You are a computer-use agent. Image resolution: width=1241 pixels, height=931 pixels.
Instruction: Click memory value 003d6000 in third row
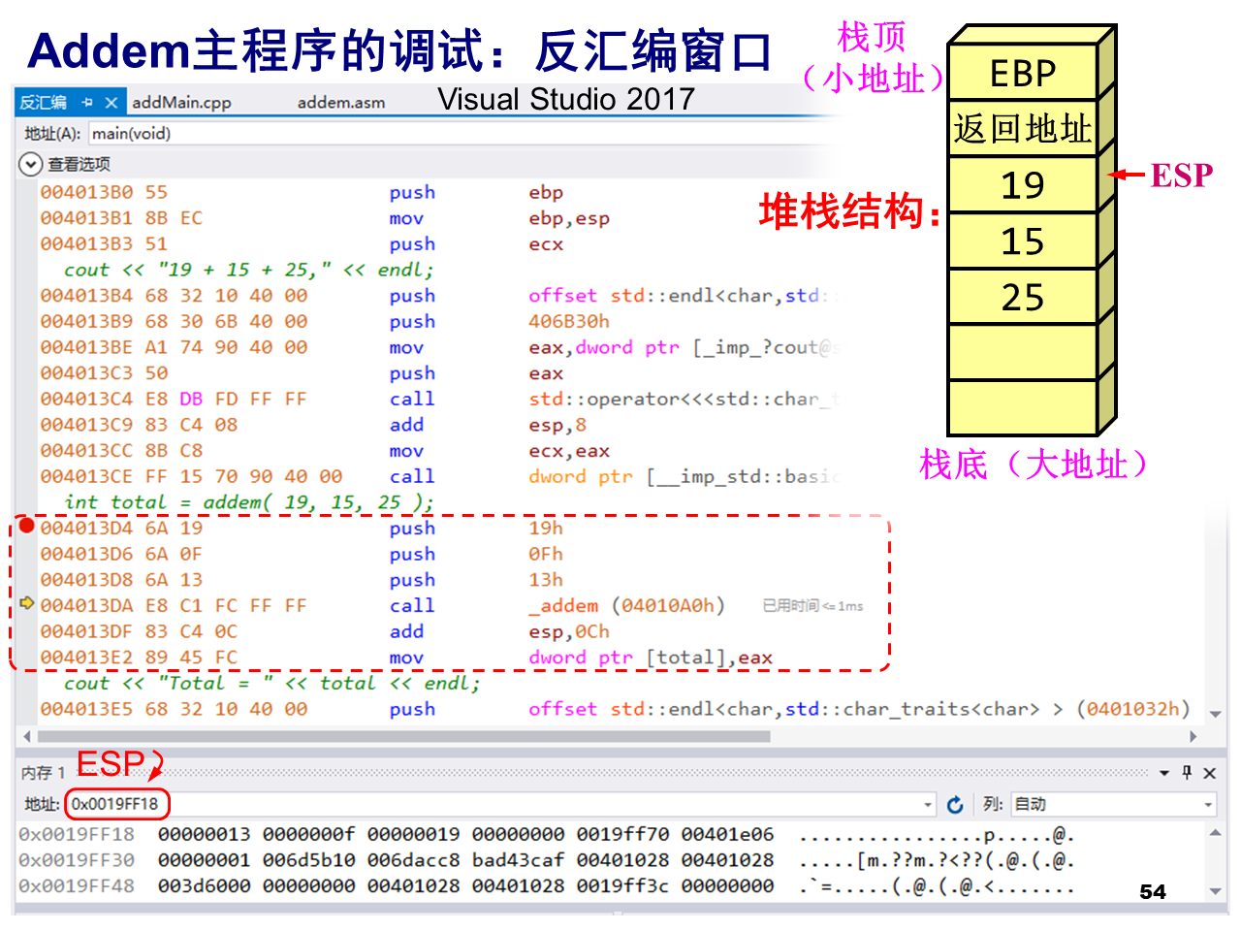(x=204, y=885)
